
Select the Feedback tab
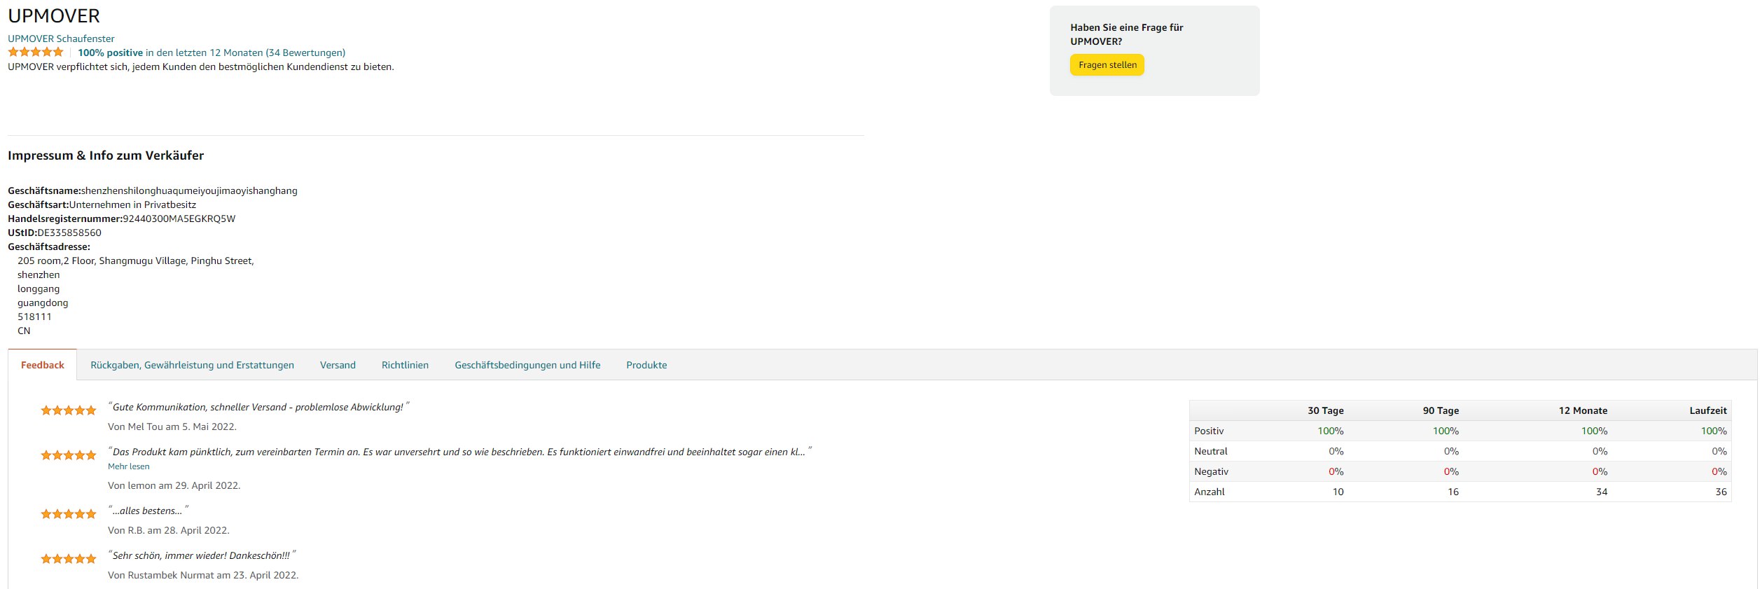pos(43,365)
